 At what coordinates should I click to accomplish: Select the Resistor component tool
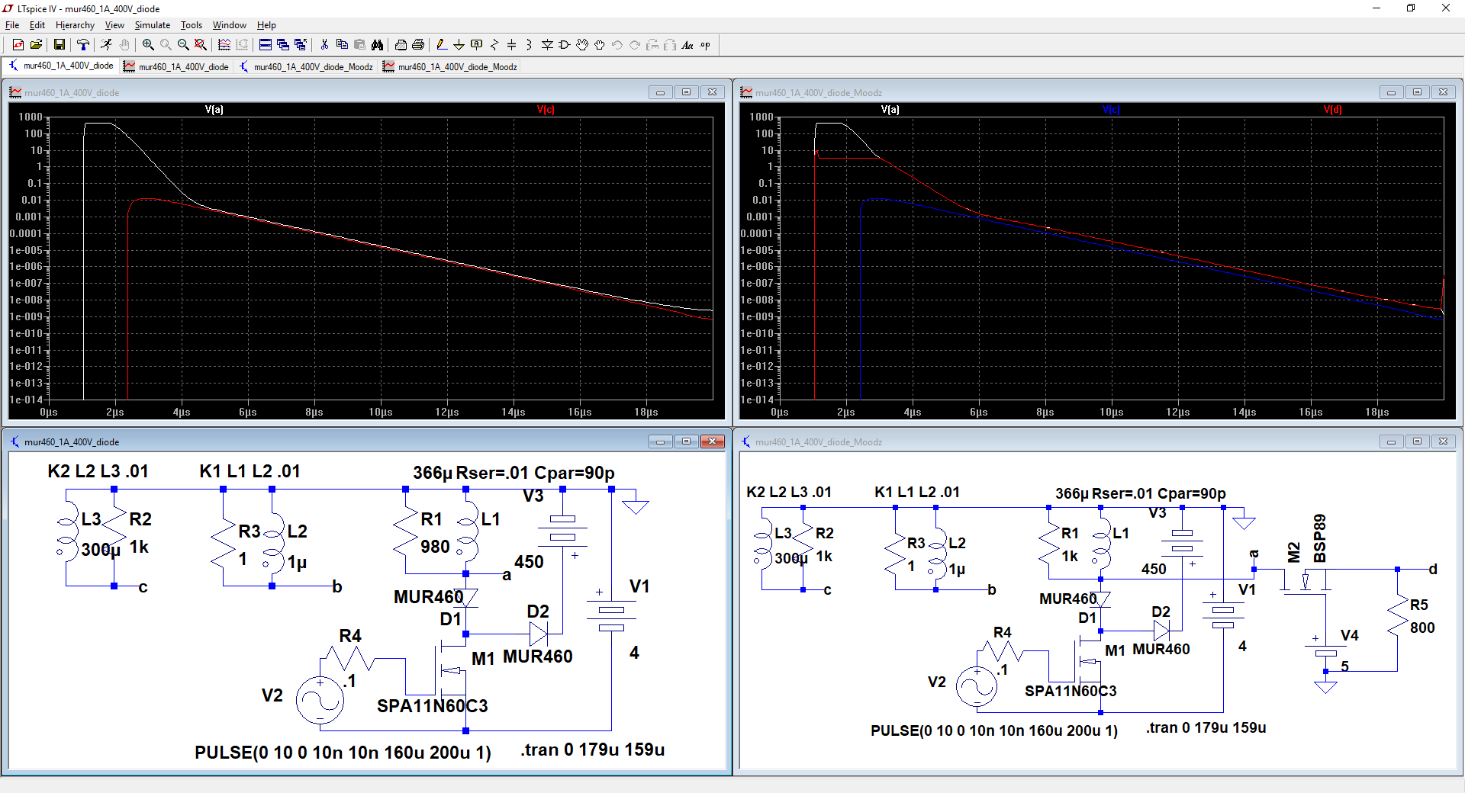pyautogui.click(x=494, y=45)
